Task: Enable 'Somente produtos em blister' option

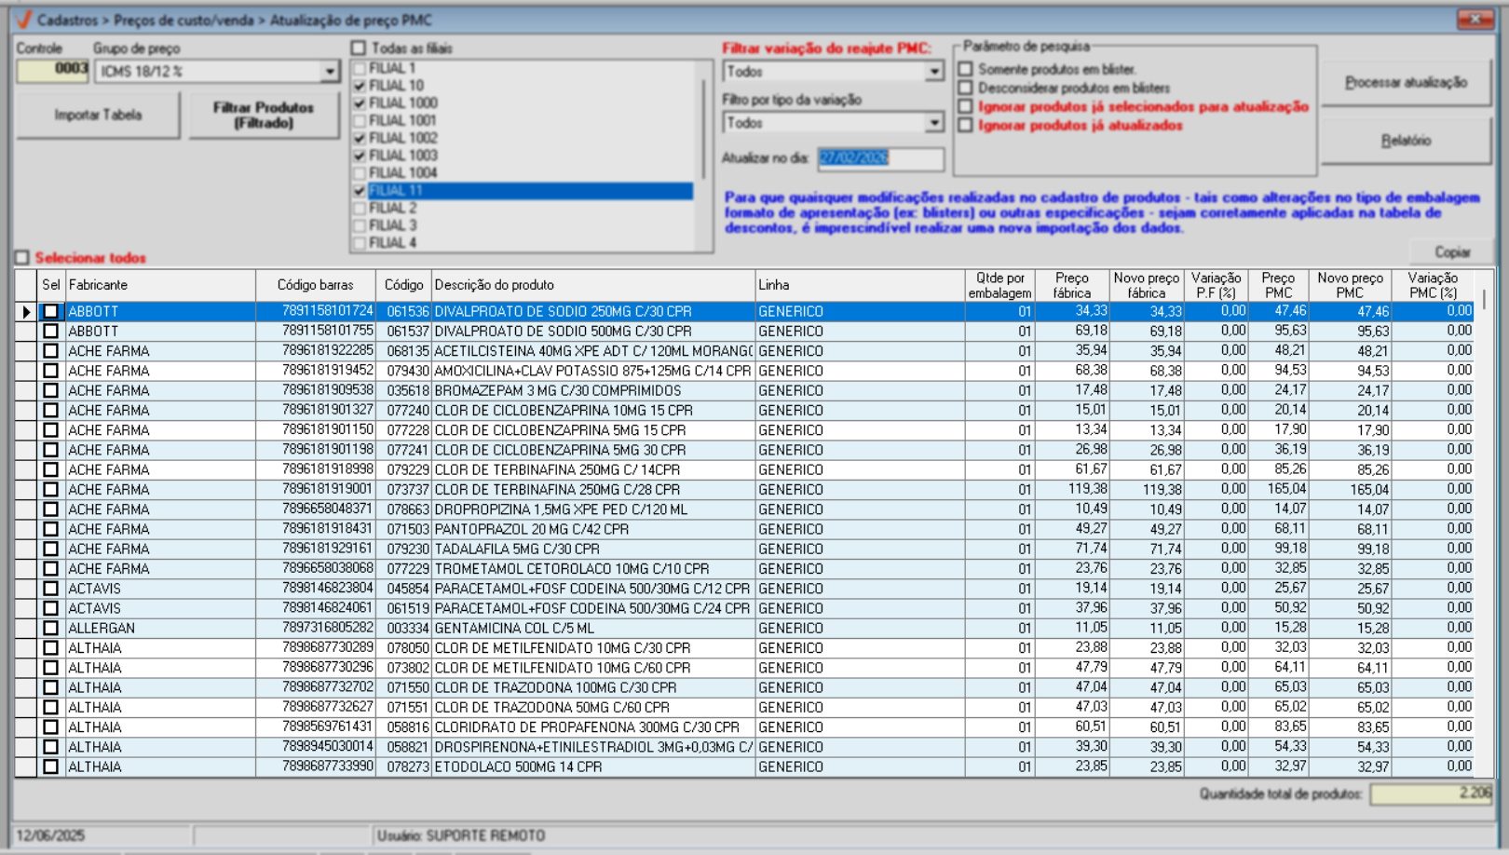Action: [966, 69]
